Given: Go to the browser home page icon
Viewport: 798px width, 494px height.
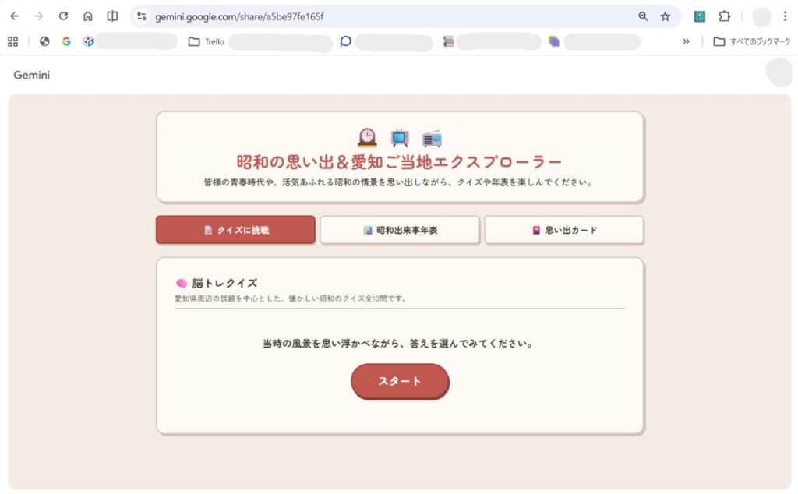Looking at the screenshot, I should tap(87, 16).
